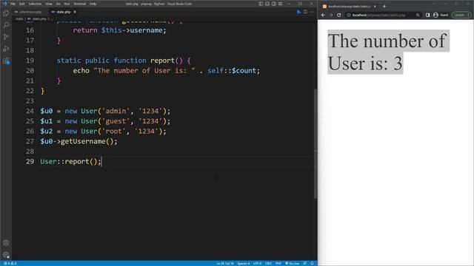Open the Accounts icon in VS Code
The image size is (474, 266).
click(6, 243)
